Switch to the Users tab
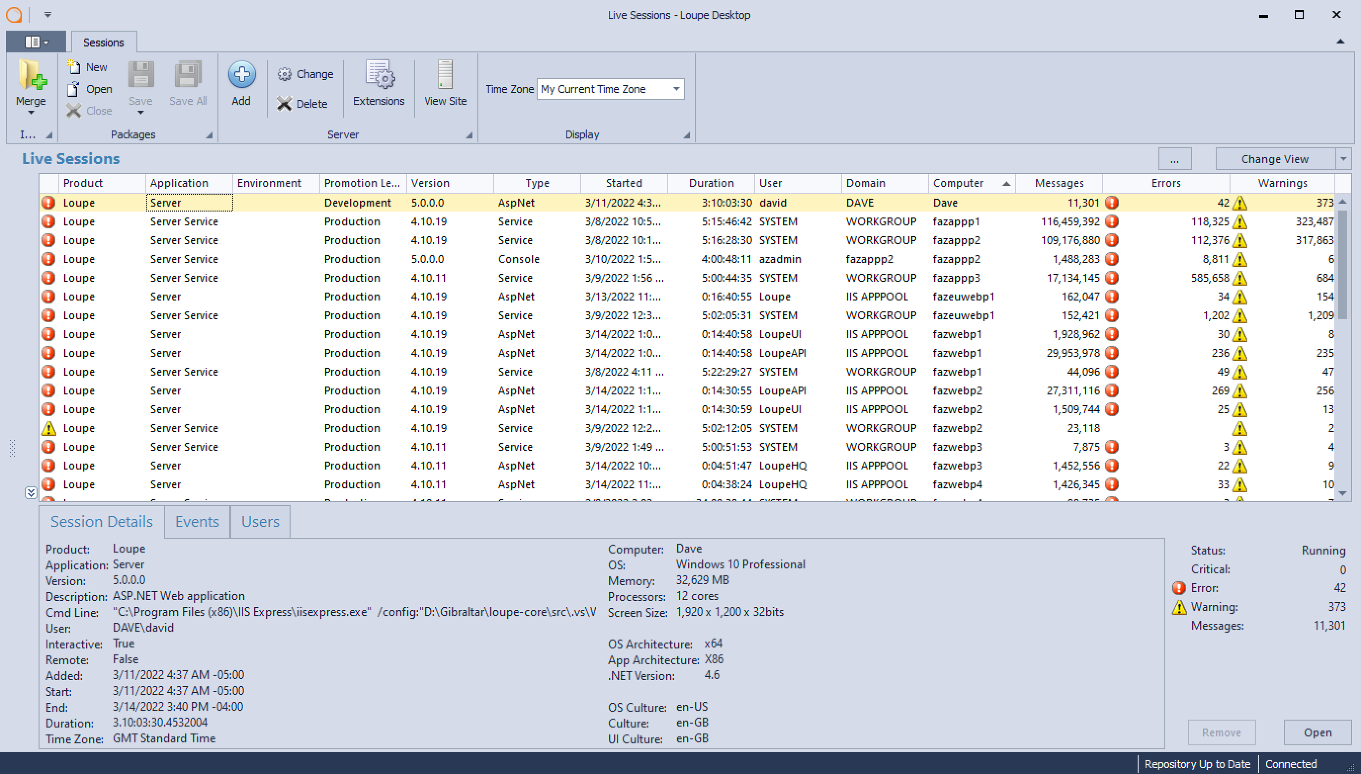The image size is (1361, 774). [x=260, y=521]
